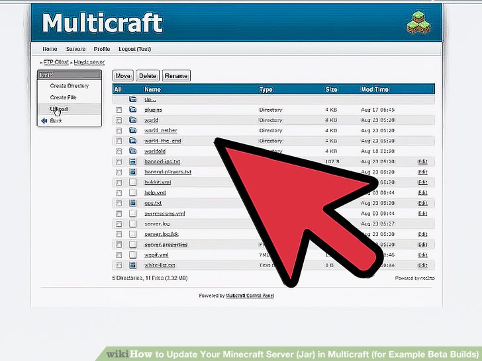The height and width of the screenshot is (361, 482).
Task: Choose Create Directory in FTP panel
Action: point(70,86)
